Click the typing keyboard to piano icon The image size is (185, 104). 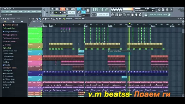click(x=79, y=9)
